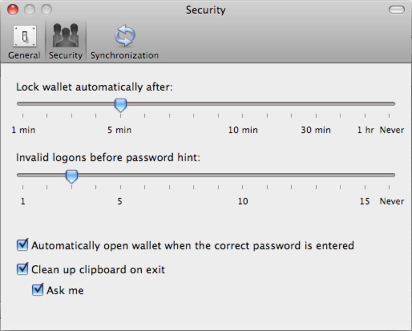This screenshot has width=412, height=331.
Task: Set invalid logons slider to Never
Action: pos(389,175)
